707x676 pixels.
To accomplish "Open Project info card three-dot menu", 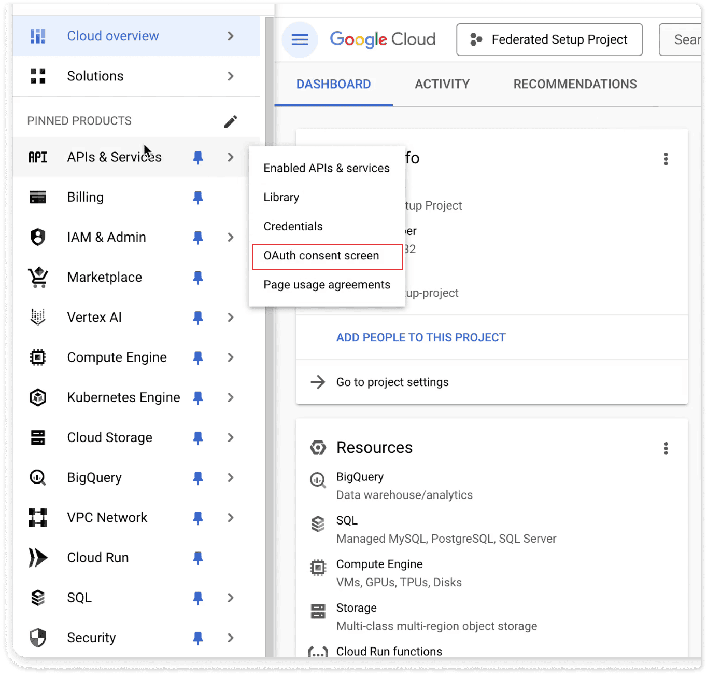I will coord(666,159).
